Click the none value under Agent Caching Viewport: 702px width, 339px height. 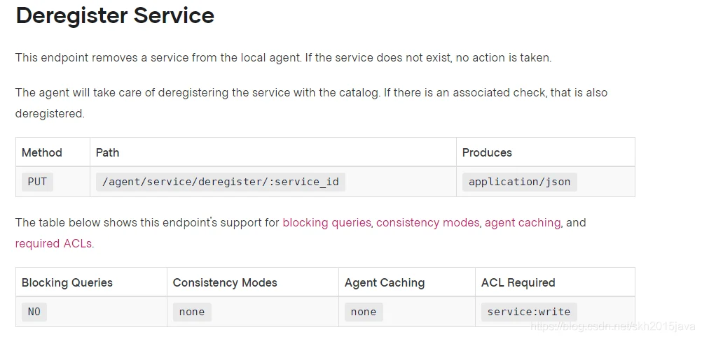coord(364,312)
